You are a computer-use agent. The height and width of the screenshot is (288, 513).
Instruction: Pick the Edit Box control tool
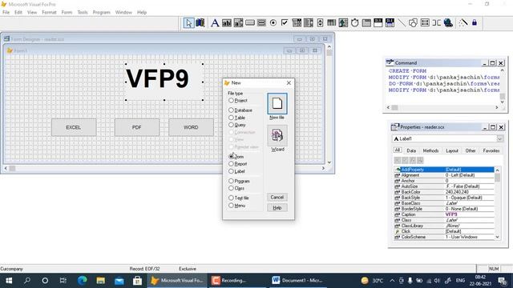(x=238, y=23)
